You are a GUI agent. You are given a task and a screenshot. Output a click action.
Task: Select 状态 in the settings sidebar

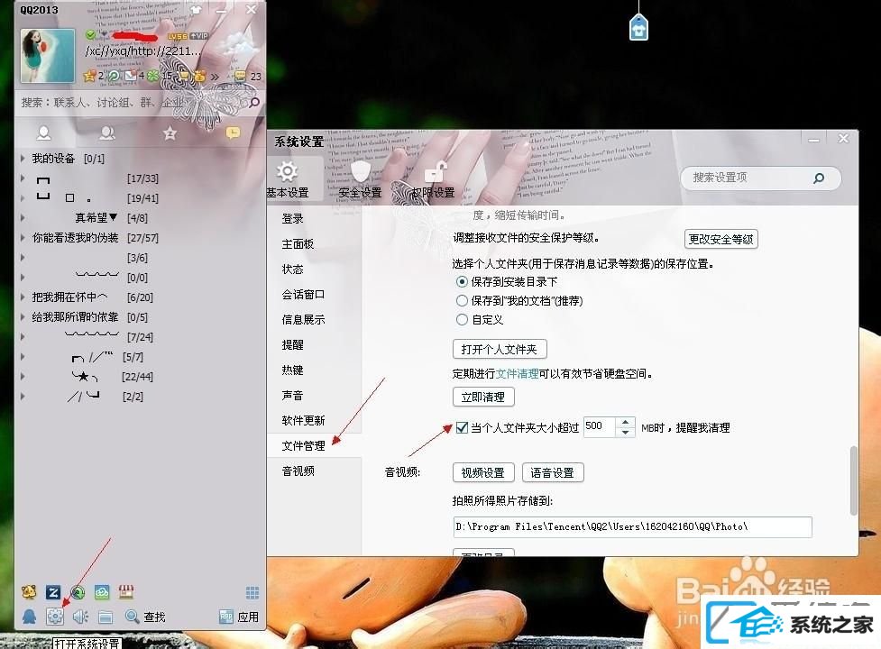click(x=292, y=269)
